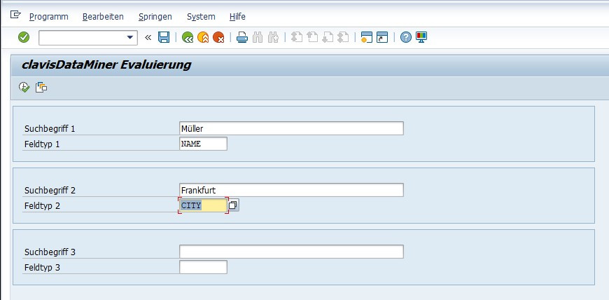Click the Suchbegriff 2 field containing Frankfurt

click(291, 190)
